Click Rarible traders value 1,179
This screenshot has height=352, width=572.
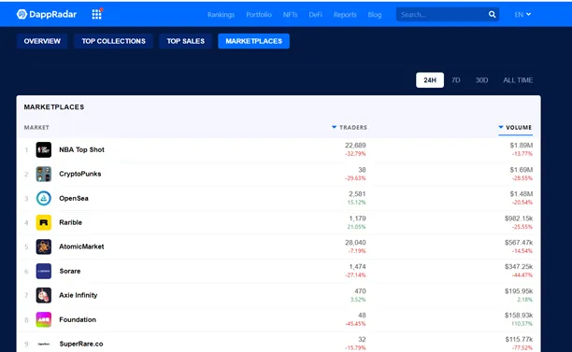click(357, 218)
